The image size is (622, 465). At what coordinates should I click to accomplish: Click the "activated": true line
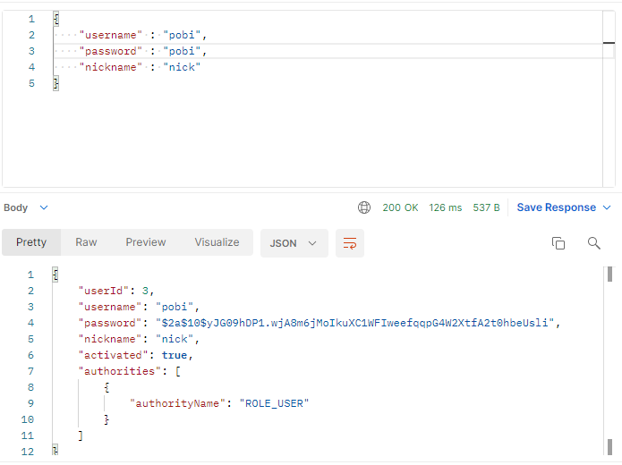135,355
